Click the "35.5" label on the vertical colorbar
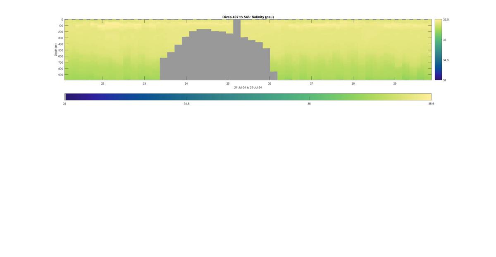This screenshot has width=496, height=257. coord(446,19)
